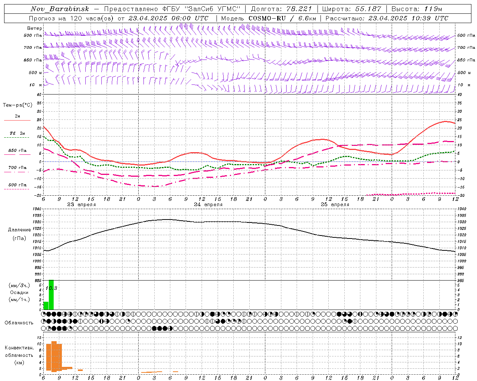Click the 'Ветер' wind panel label
Viewport: 477px width, 381px height.
point(34,28)
